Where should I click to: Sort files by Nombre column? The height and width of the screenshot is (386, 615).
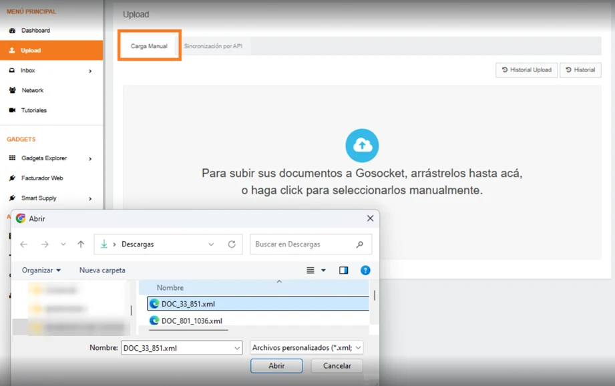point(170,288)
